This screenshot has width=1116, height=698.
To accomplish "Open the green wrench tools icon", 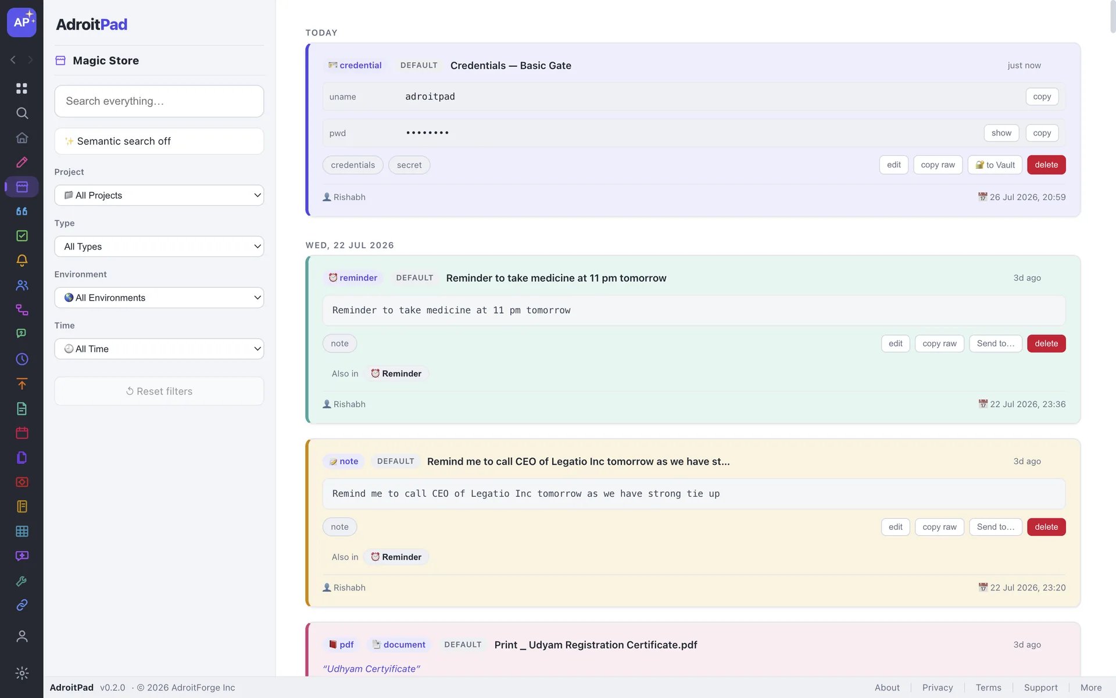I will [x=22, y=581].
